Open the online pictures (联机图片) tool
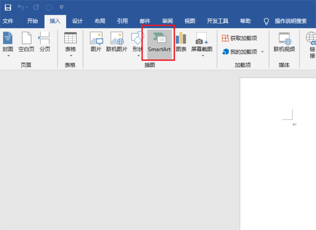 pyautogui.click(x=117, y=43)
